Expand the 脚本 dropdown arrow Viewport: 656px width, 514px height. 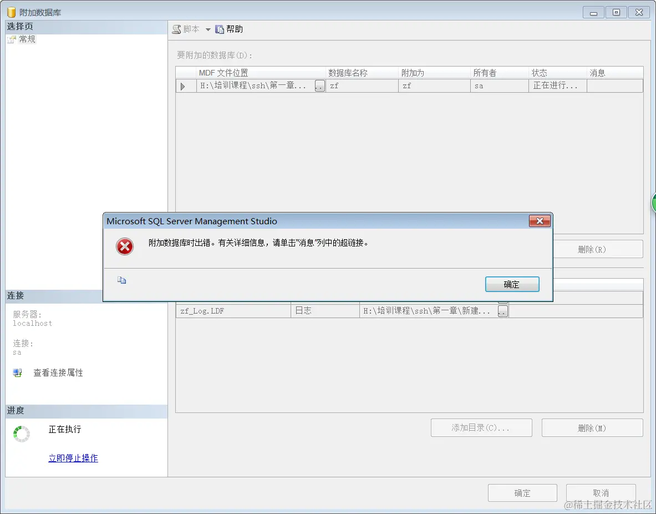(x=208, y=29)
